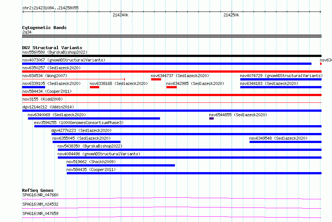Click the blue nsv6355045 bar

tap(87, 142)
